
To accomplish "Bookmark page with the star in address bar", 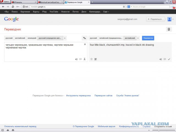I will pos(124,7).
